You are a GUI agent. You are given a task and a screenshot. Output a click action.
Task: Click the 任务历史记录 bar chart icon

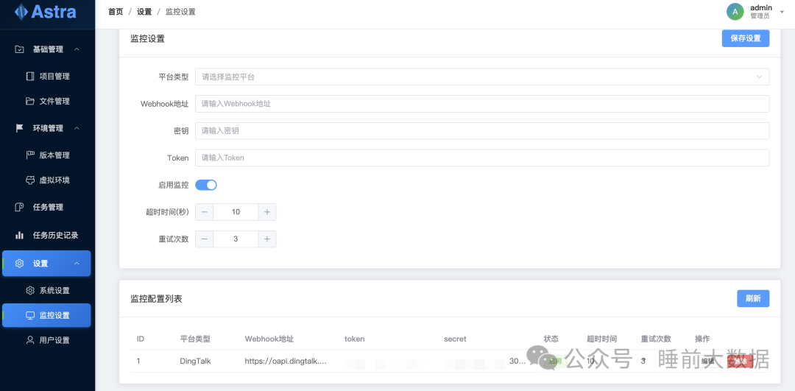[19, 236]
